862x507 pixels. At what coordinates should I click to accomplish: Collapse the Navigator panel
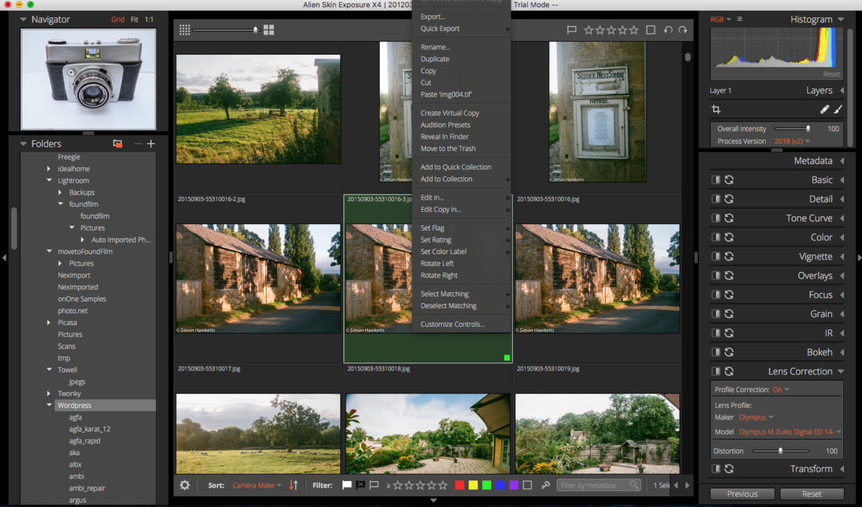point(24,19)
